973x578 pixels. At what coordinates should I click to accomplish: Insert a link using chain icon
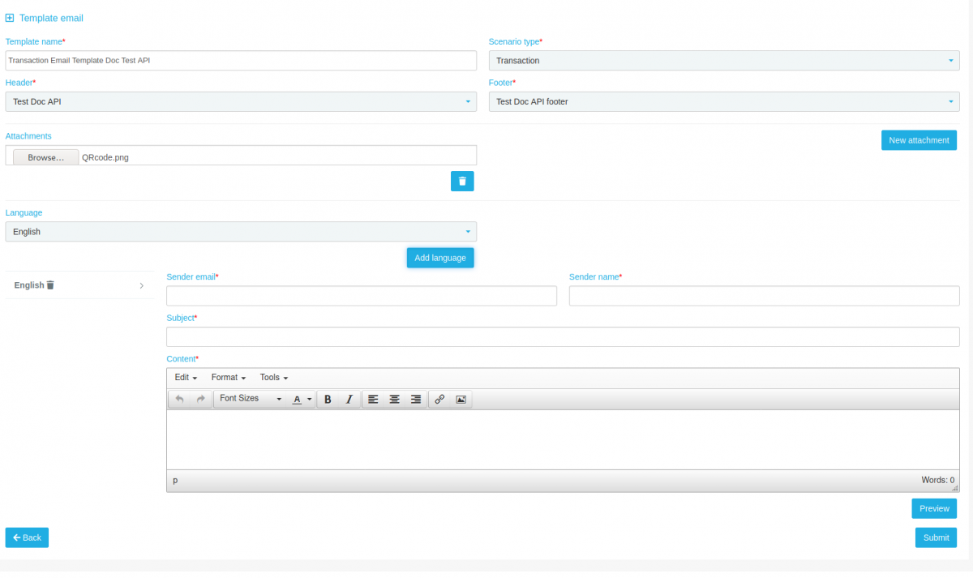click(439, 399)
